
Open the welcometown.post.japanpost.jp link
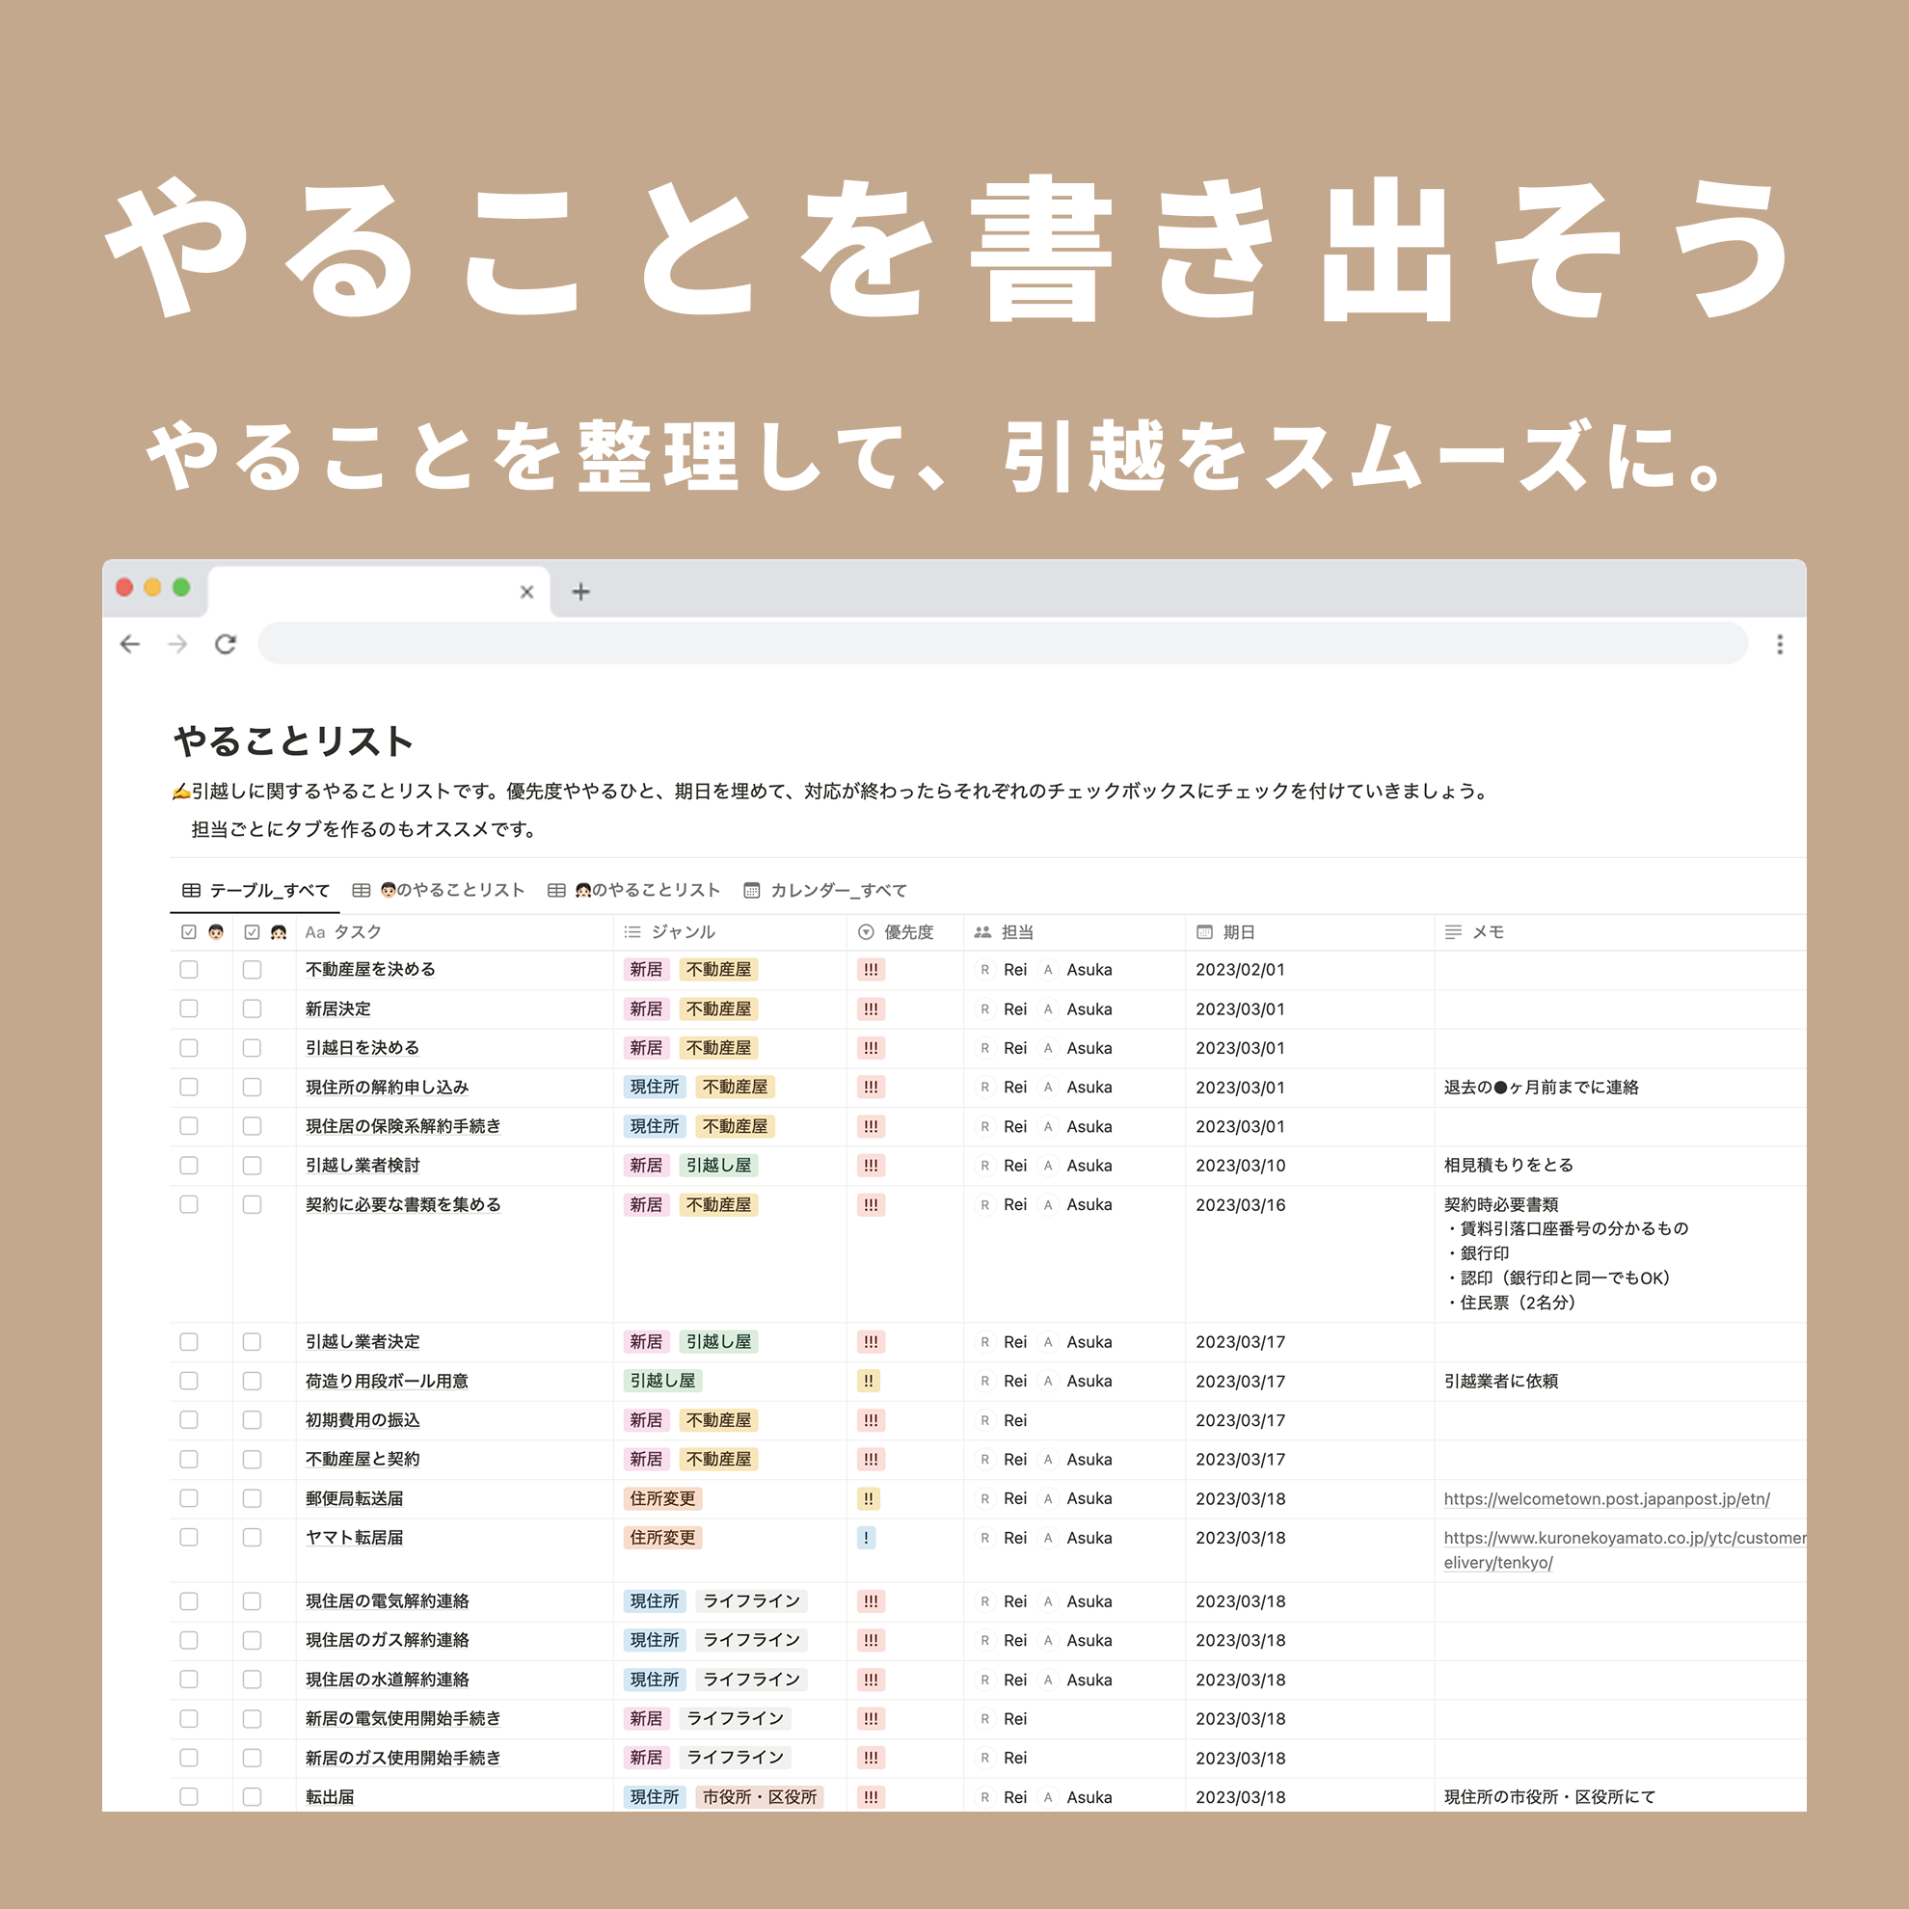click(x=1605, y=1499)
